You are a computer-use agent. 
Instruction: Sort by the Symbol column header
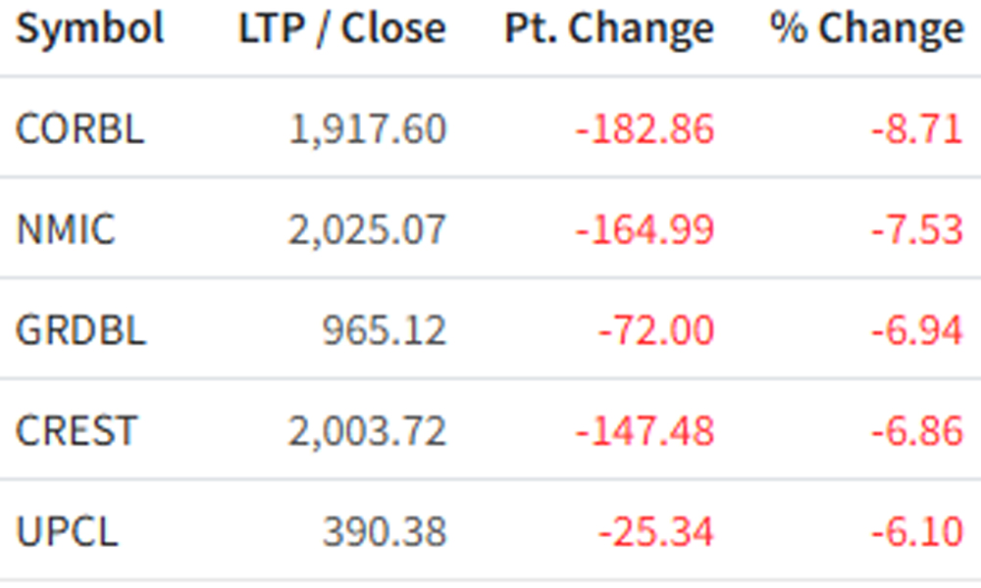pyautogui.click(x=89, y=28)
